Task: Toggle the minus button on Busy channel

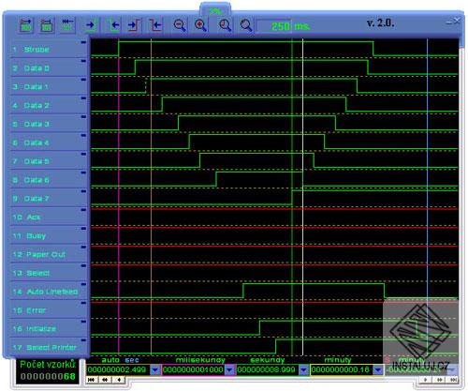Action: tap(83, 229)
